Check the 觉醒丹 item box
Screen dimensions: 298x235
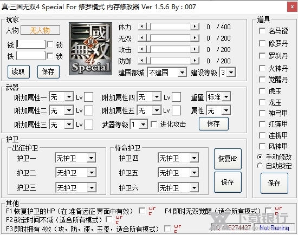pyautogui.click(x=262, y=80)
